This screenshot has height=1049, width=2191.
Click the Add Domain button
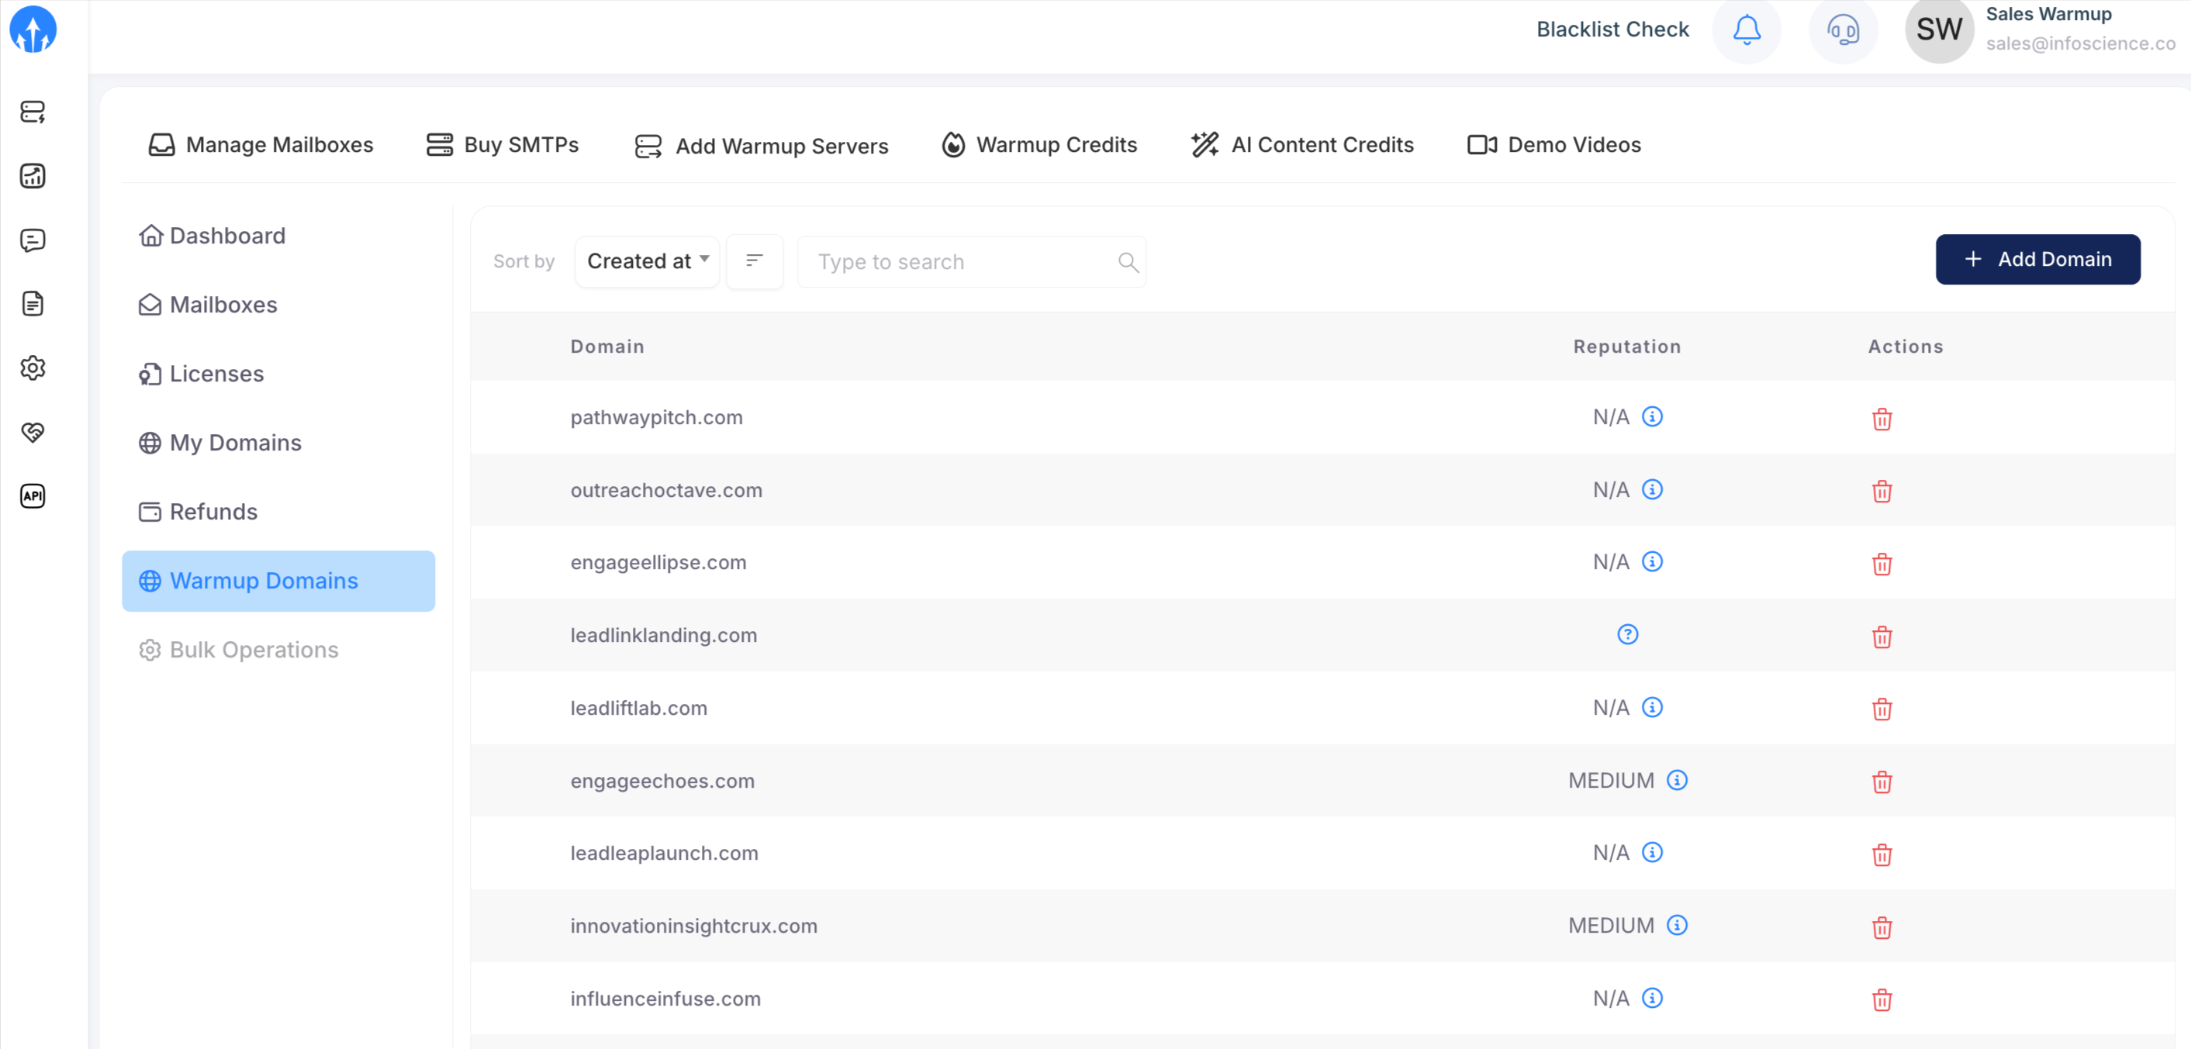(x=2037, y=259)
